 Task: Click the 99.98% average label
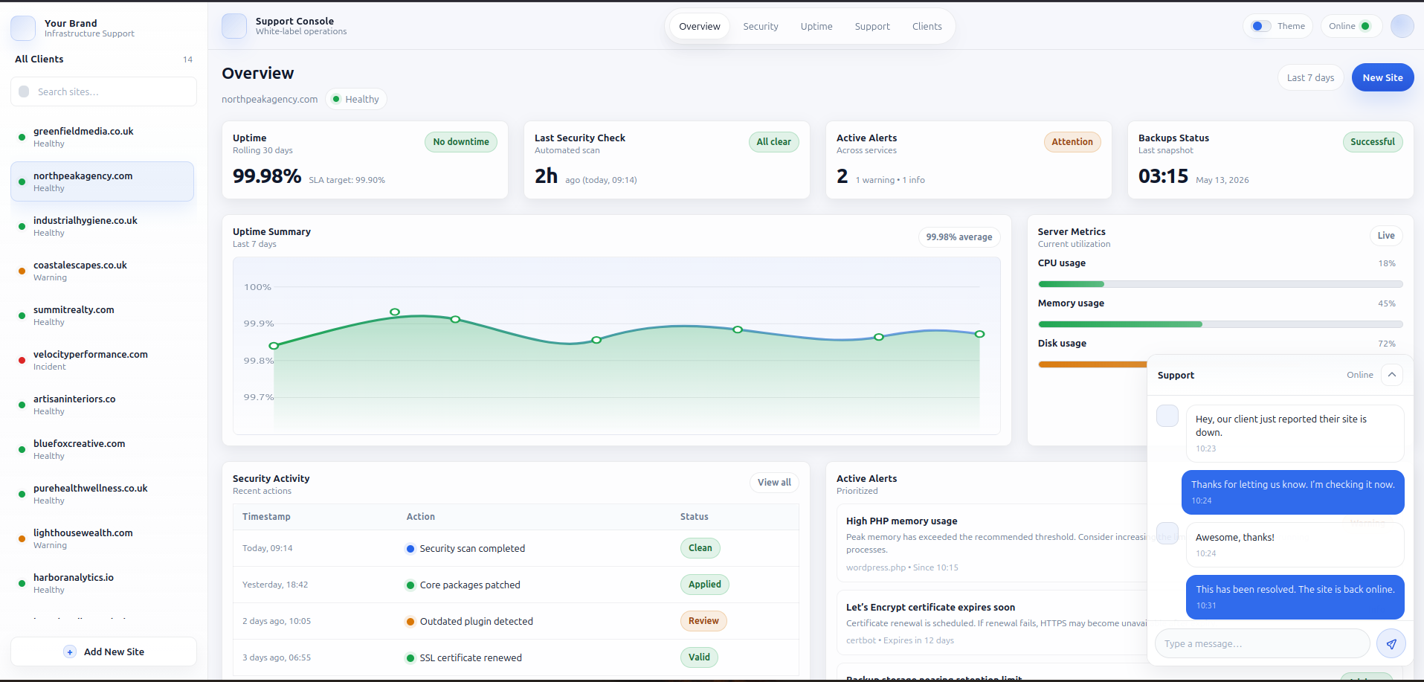(x=959, y=237)
